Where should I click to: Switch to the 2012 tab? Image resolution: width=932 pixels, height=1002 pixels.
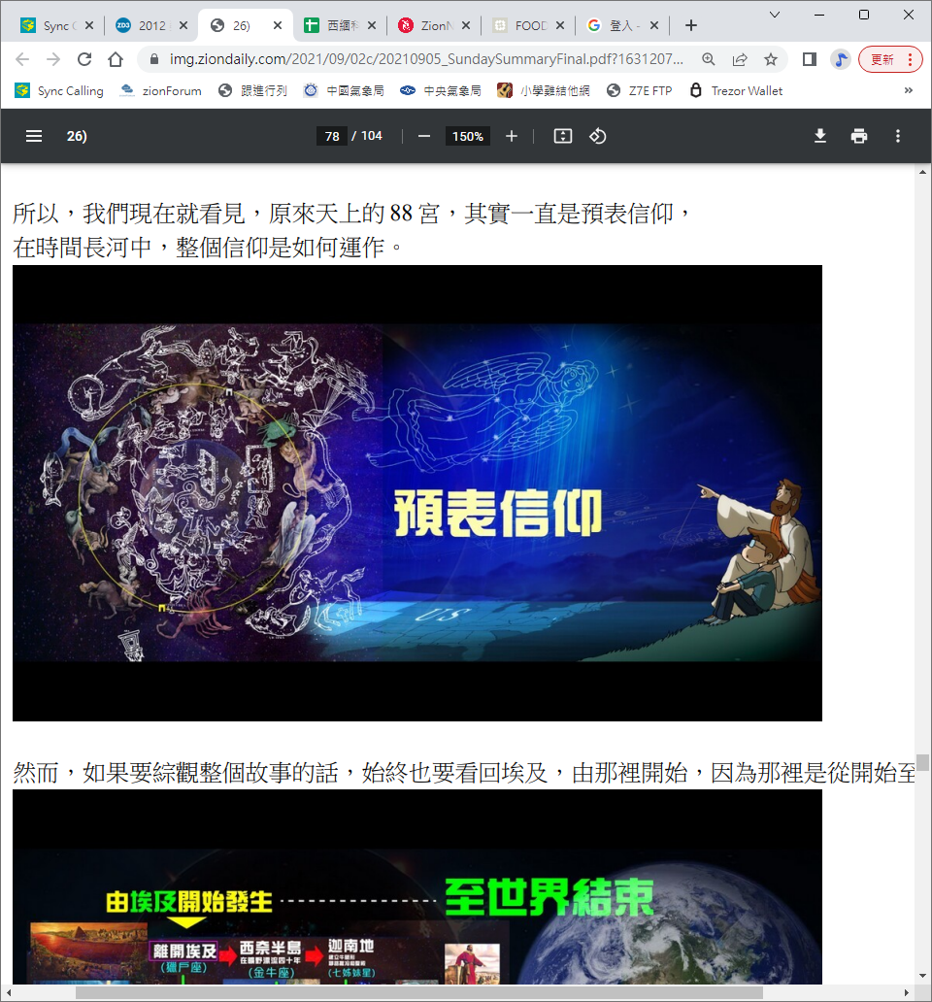point(151,25)
